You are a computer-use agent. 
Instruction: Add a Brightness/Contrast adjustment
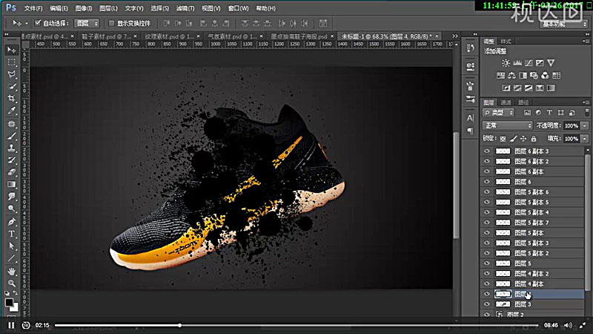[x=506, y=63]
